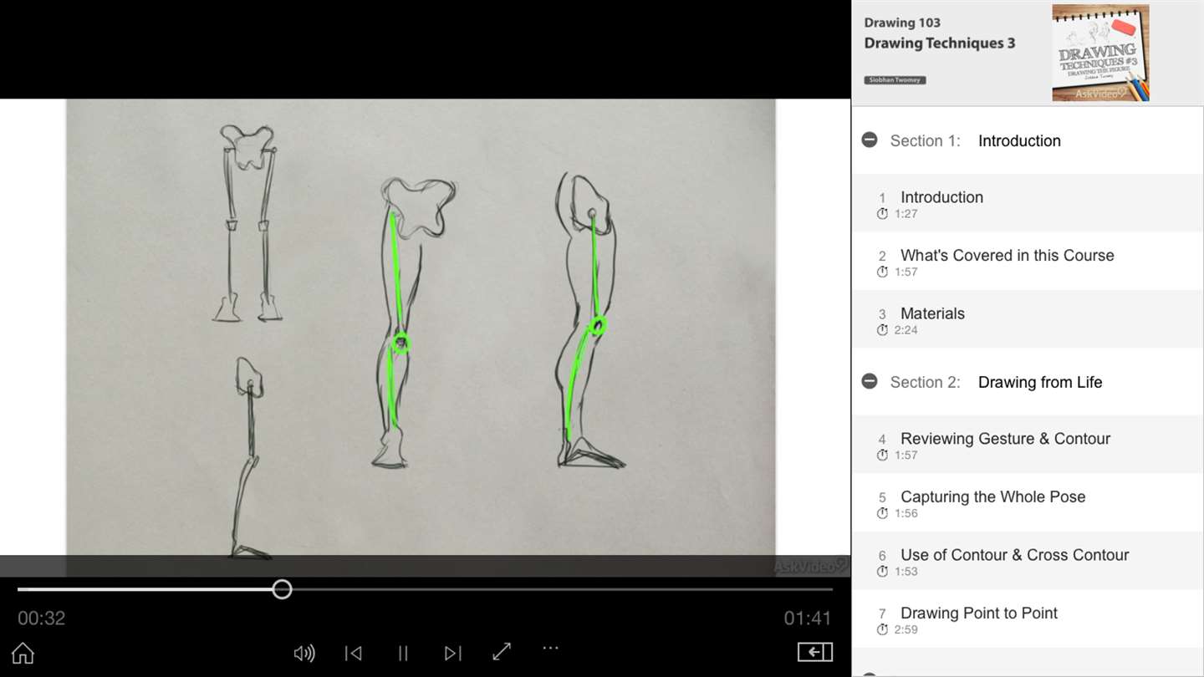
Task: Pause the playing video
Action: coord(403,654)
